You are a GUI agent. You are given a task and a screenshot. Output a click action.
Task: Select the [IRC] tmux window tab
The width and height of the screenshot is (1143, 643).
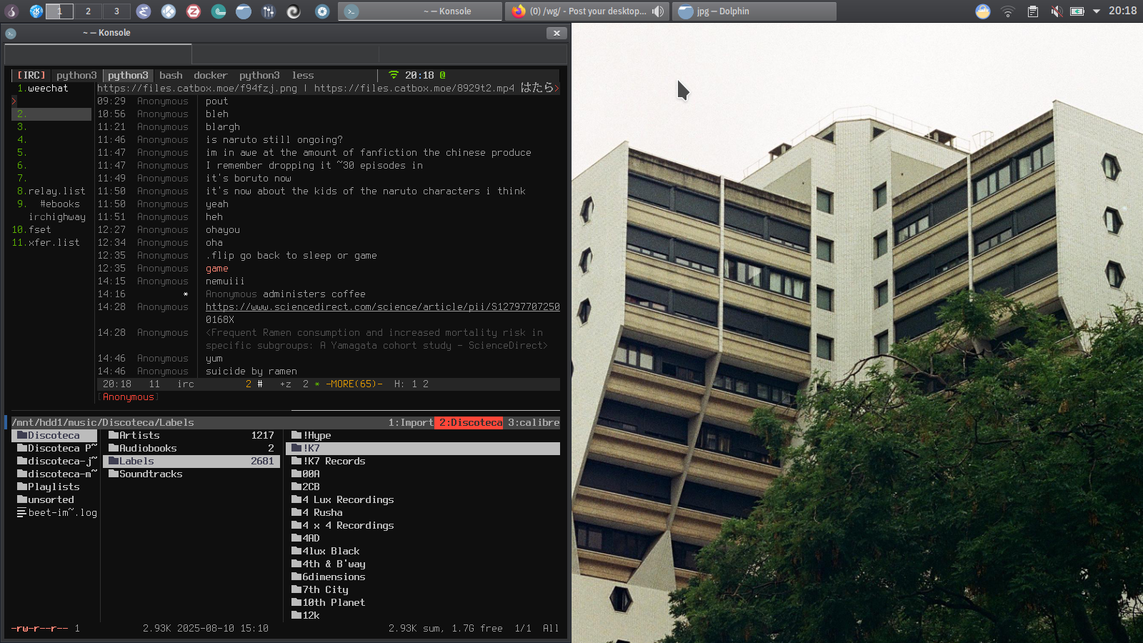31,75
